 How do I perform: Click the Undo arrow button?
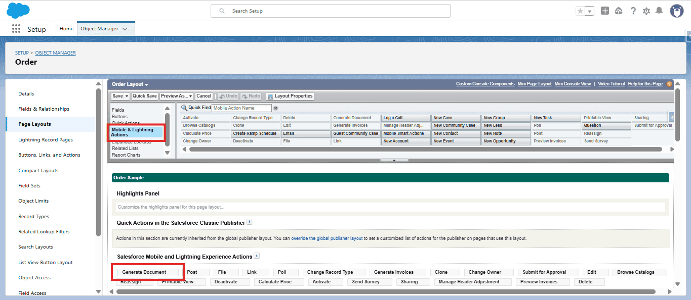pos(228,96)
